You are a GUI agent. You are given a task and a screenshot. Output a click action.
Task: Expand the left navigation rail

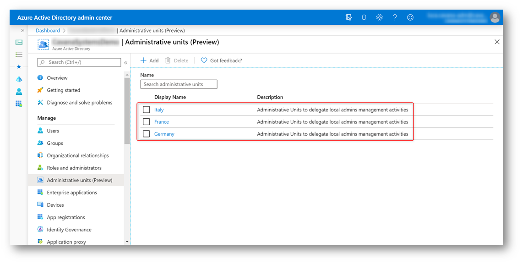[x=22, y=30]
